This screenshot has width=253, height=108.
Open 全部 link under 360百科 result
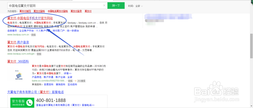tap(70, 77)
